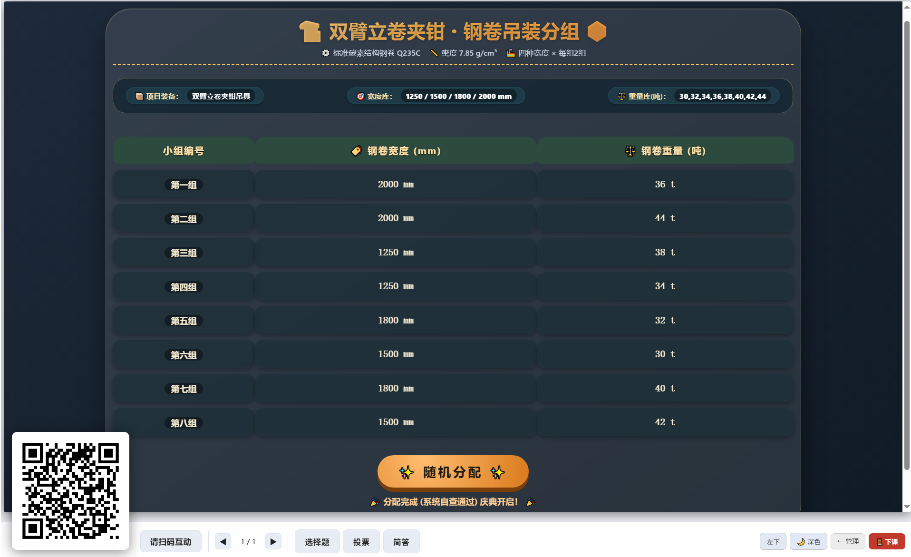
Task: Click the 随机分配 random assignment button
Action: tap(453, 472)
